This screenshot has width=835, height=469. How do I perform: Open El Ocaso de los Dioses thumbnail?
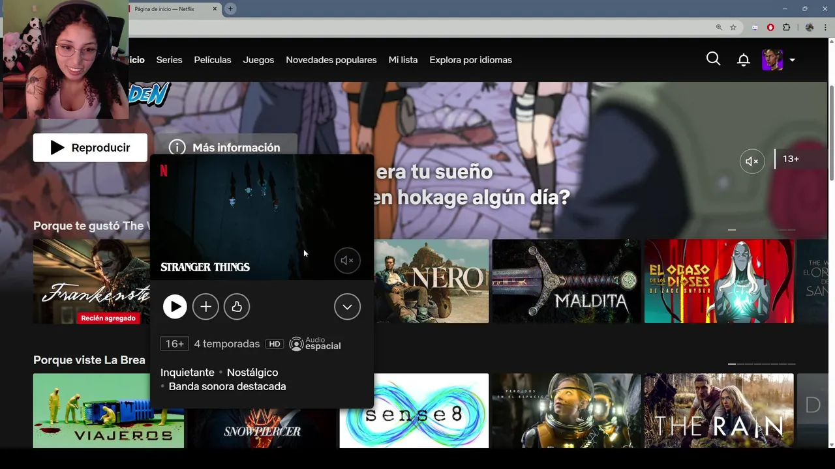[719, 281]
